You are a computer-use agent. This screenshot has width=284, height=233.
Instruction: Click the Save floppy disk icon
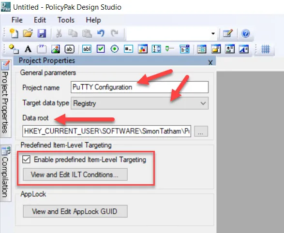pos(42,33)
